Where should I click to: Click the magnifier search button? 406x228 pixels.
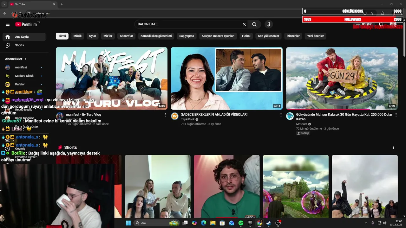point(254,24)
